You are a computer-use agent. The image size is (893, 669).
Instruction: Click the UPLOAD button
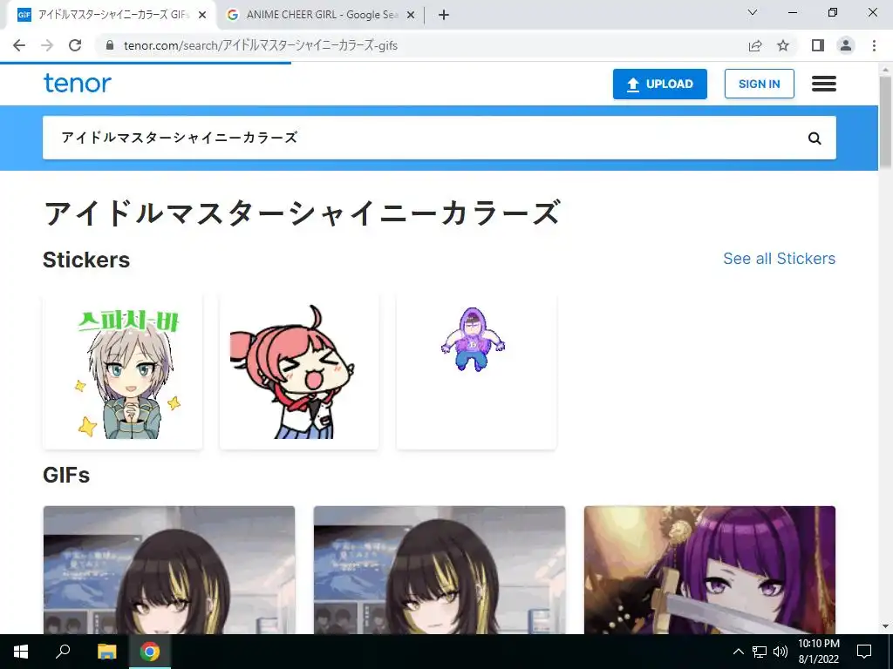[659, 84]
